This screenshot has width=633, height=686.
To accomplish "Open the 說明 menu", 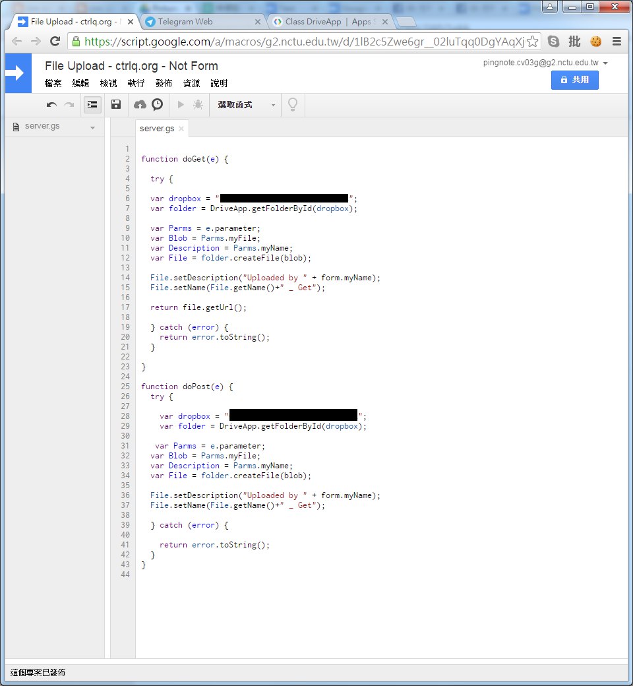I will (219, 83).
